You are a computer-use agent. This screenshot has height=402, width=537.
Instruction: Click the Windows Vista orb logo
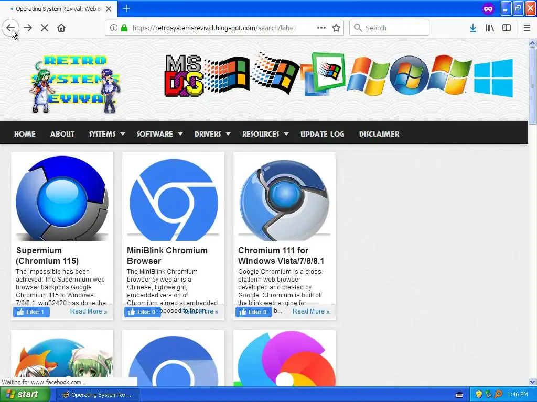tap(409, 75)
